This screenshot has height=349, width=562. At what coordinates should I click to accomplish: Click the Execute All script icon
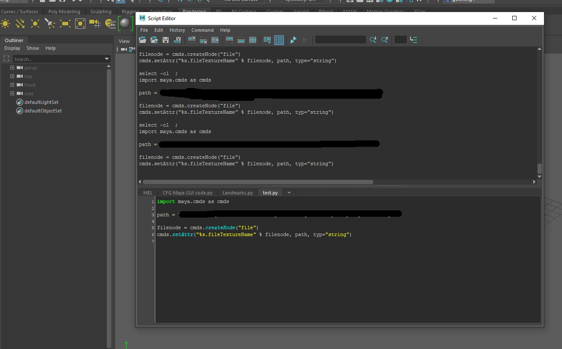[x=293, y=40]
